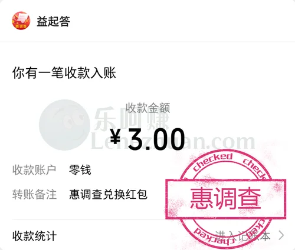Click the Lehezhuan.com watermark text
The height and width of the screenshot is (250, 295).
tap(173, 142)
